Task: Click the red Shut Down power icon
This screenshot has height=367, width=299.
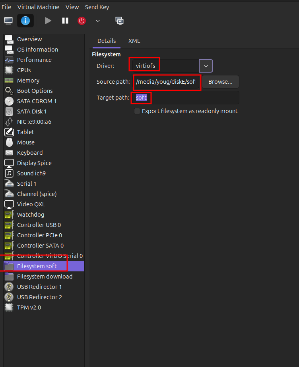Action: [x=82, y=21]
